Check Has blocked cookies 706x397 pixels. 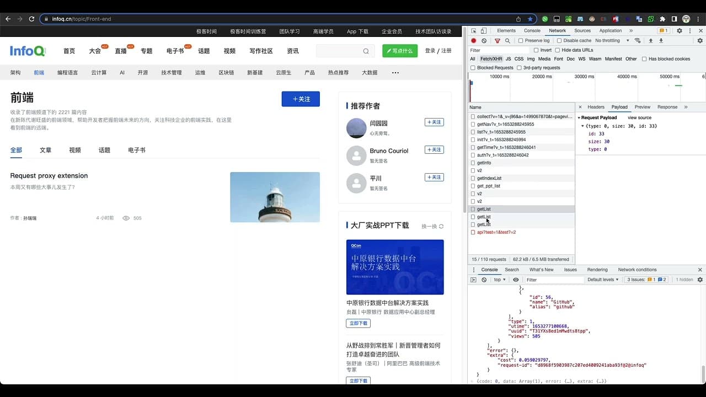tap(644, 59)
